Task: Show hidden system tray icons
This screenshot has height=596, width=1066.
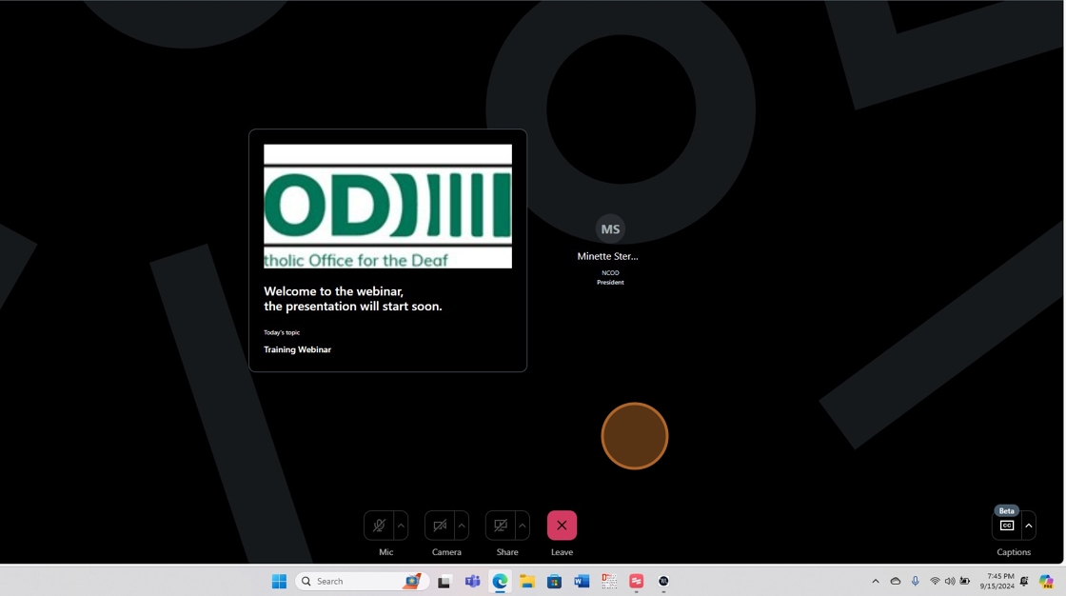Action: pos(876,581)
